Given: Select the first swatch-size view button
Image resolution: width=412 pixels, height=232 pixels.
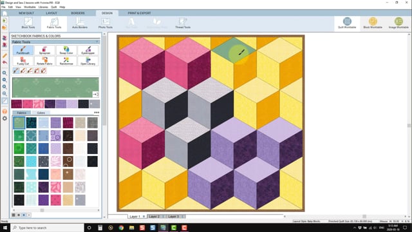Looking at the screenshot, I should click(x=14, y=215).
